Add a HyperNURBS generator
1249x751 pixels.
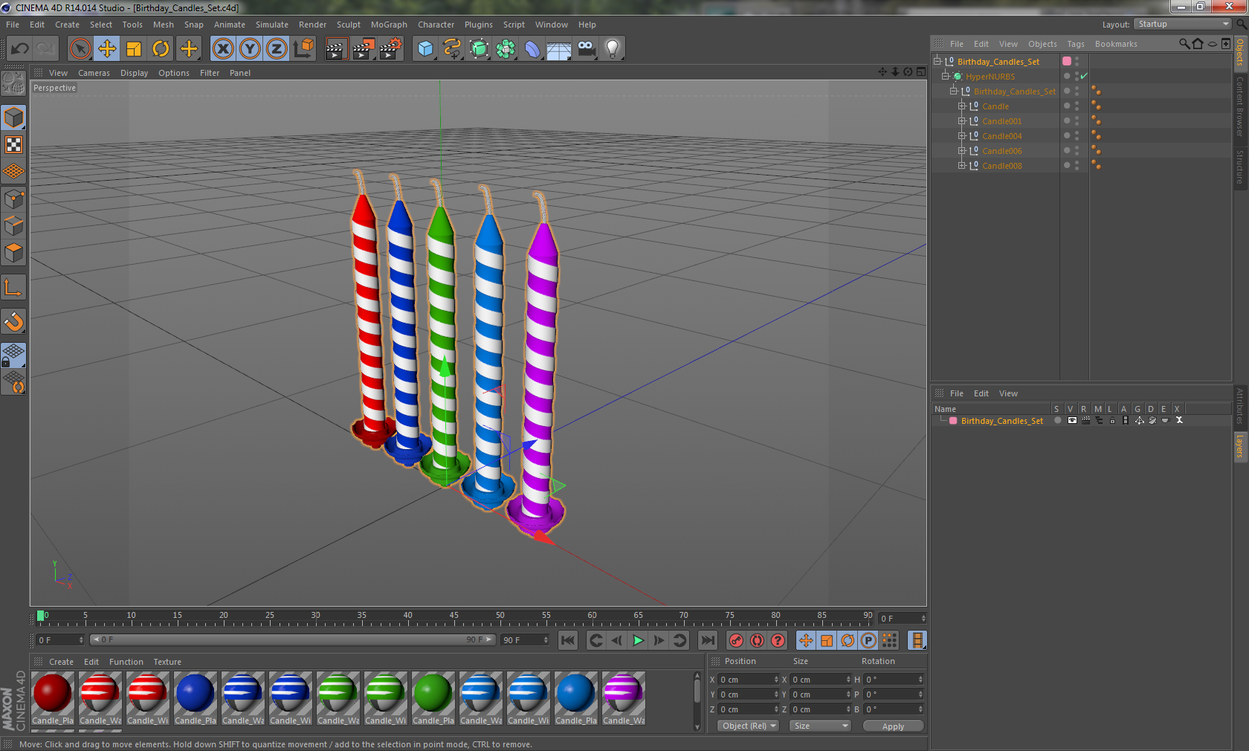pos(479,49)
